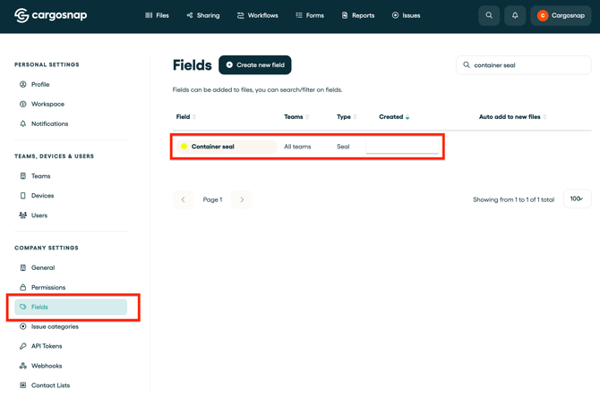This screenshot has width=600, height=397.
Task: Click the search magnifier button in header
Action: 489,15
